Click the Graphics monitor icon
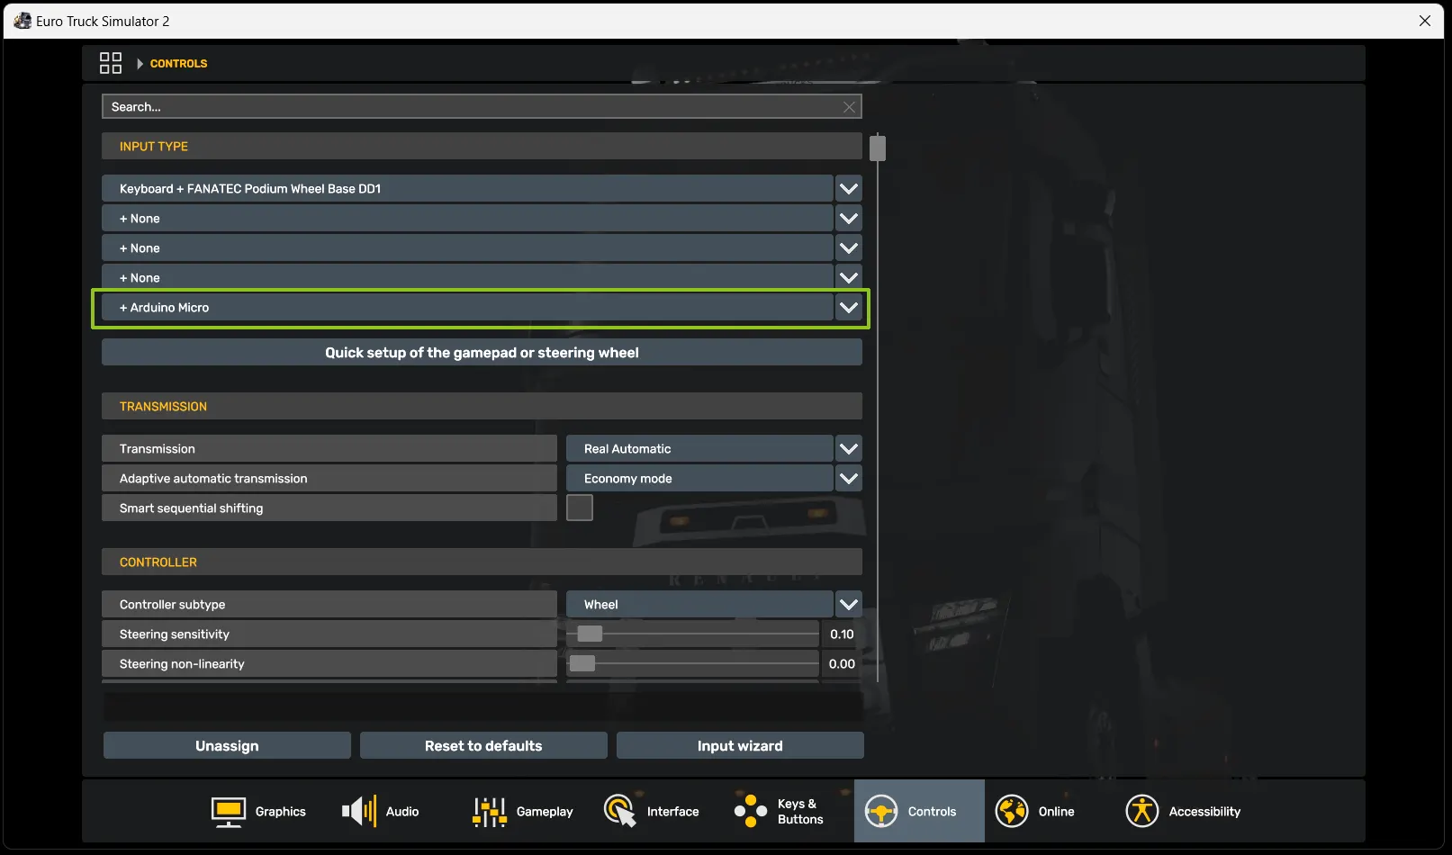This screenshot has width=1452, height=855. [x=229, y=812]
